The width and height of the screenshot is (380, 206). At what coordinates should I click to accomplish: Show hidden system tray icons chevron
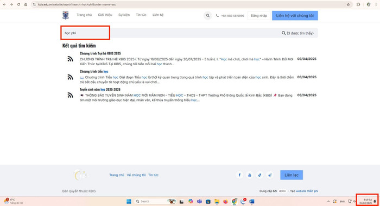[328, 202]
